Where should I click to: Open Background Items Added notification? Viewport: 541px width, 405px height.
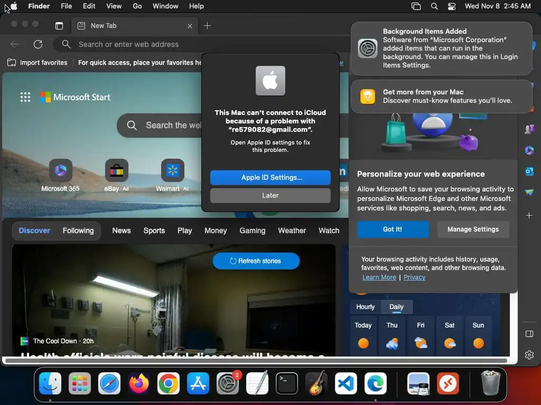(442, 49)
